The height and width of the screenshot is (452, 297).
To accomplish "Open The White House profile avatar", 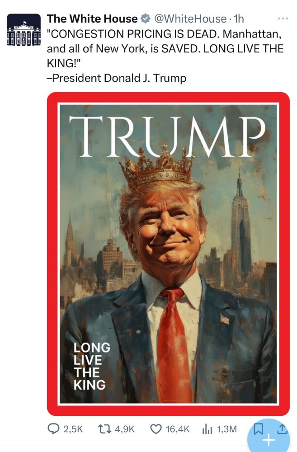I will tap(24, 30).
